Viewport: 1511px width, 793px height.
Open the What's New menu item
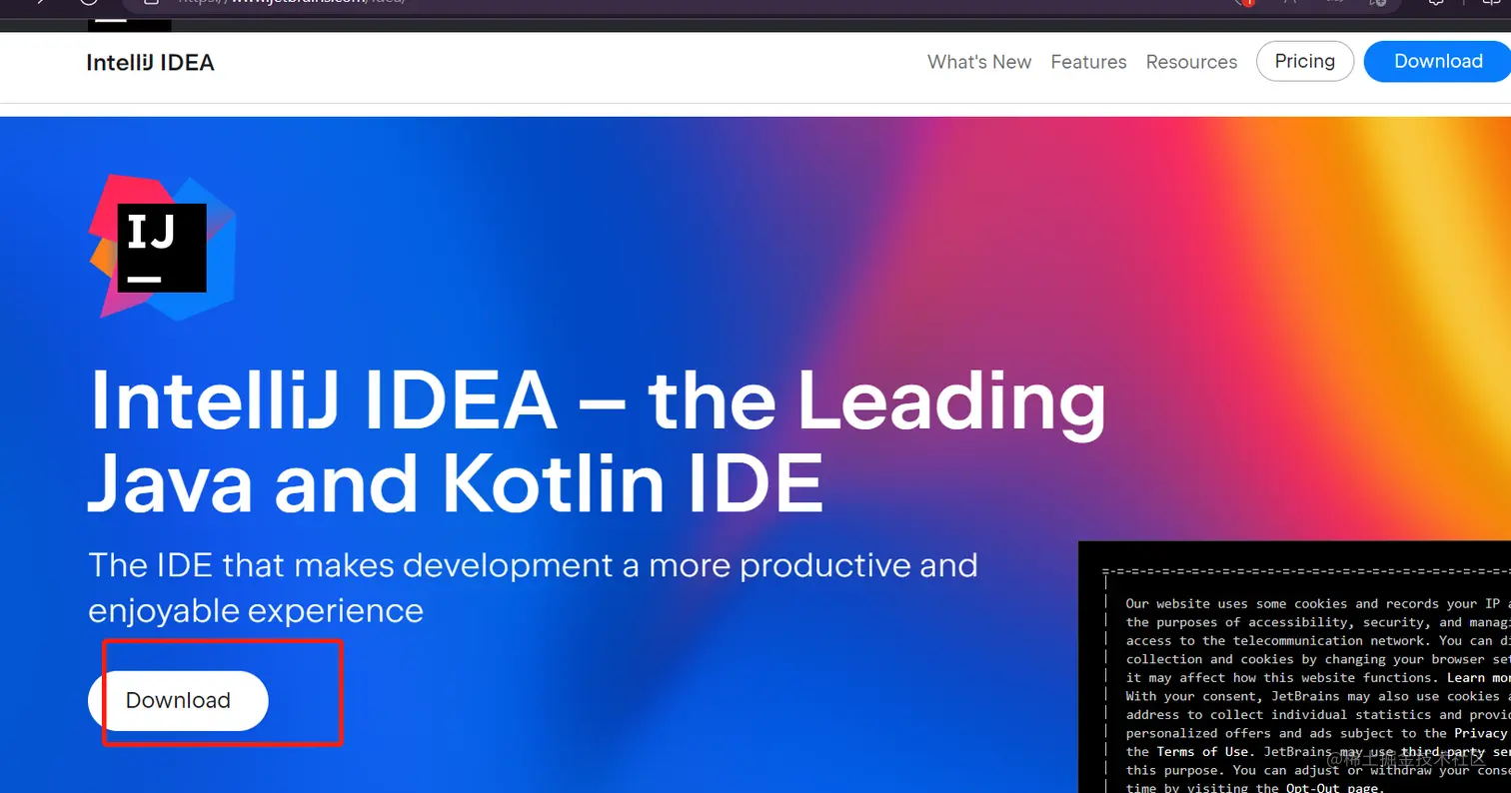[x=979, y=62]
